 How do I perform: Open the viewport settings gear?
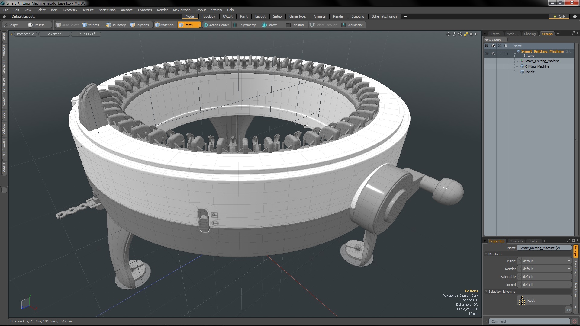tap(471, 34)
